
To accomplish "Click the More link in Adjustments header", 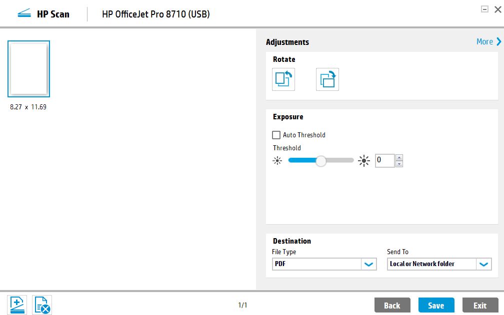I will 484,41.
